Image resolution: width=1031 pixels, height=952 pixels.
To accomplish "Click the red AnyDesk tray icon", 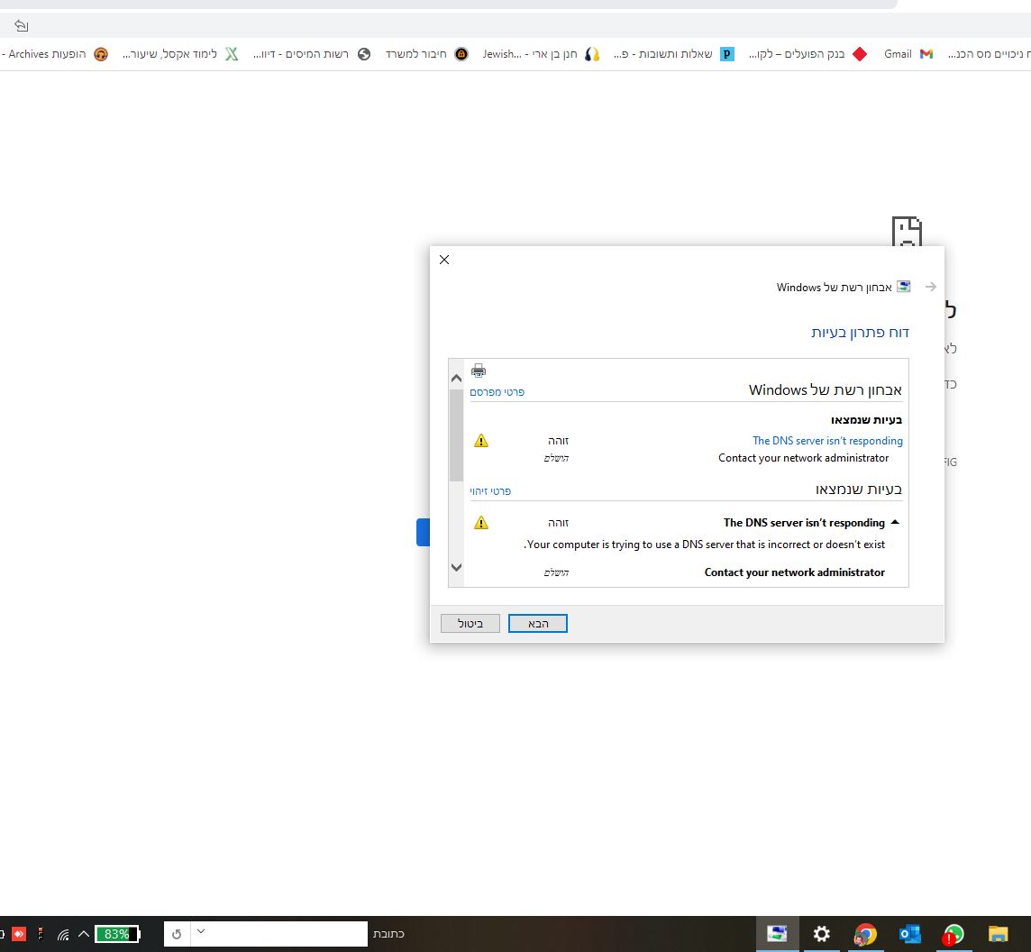I will (18, 934).
